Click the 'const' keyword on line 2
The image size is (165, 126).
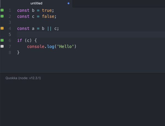pos(23,16)
